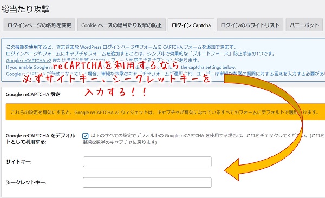Focus the サイトキー input field
325x198 pixels.
[147, 162]
